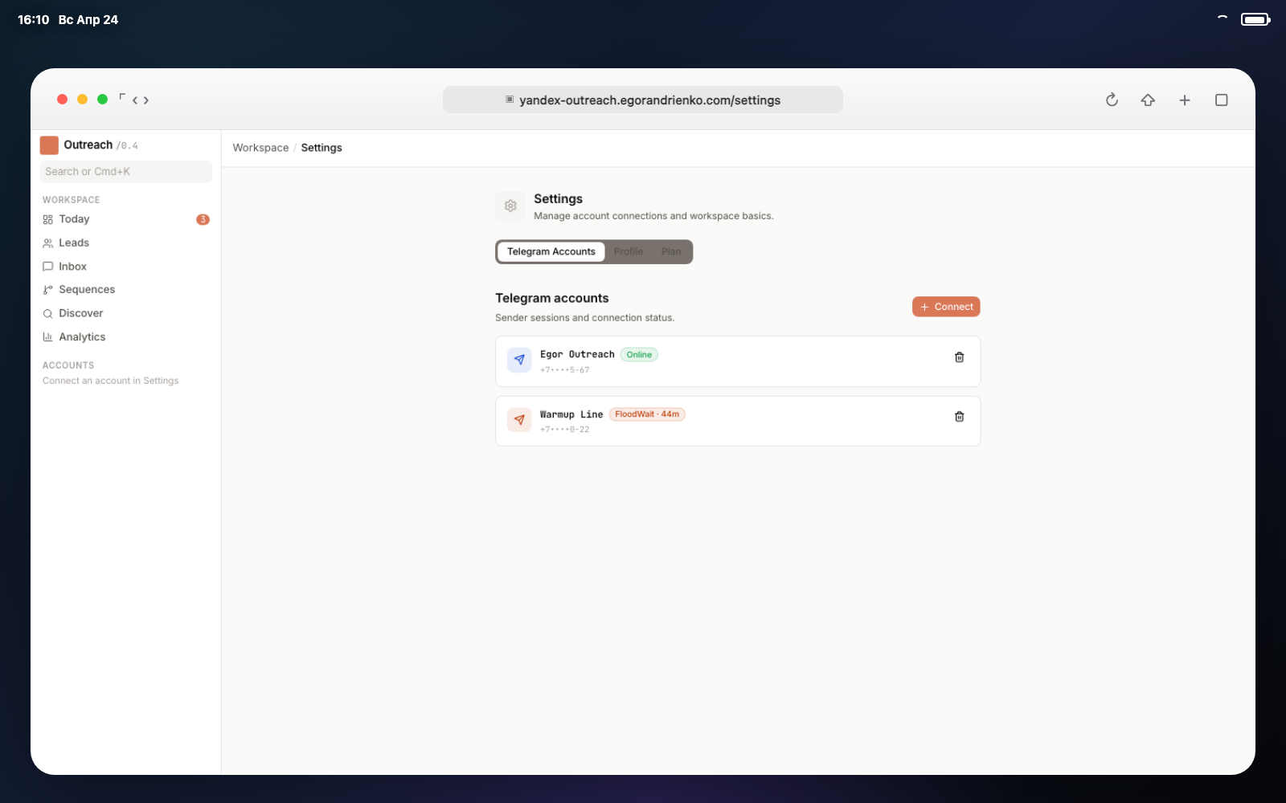Click the Settings gear icon in header

[510, 206]
